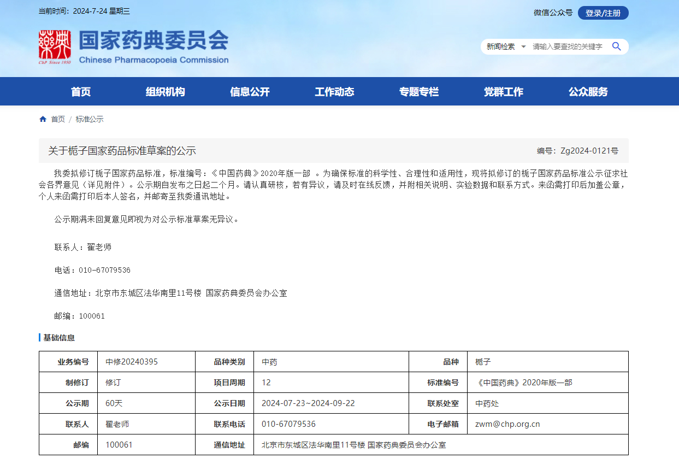Select the 工作动态 navigation menu
Image resolution: width=679 pixels, height=470 pixels.
tap(334, 92)
